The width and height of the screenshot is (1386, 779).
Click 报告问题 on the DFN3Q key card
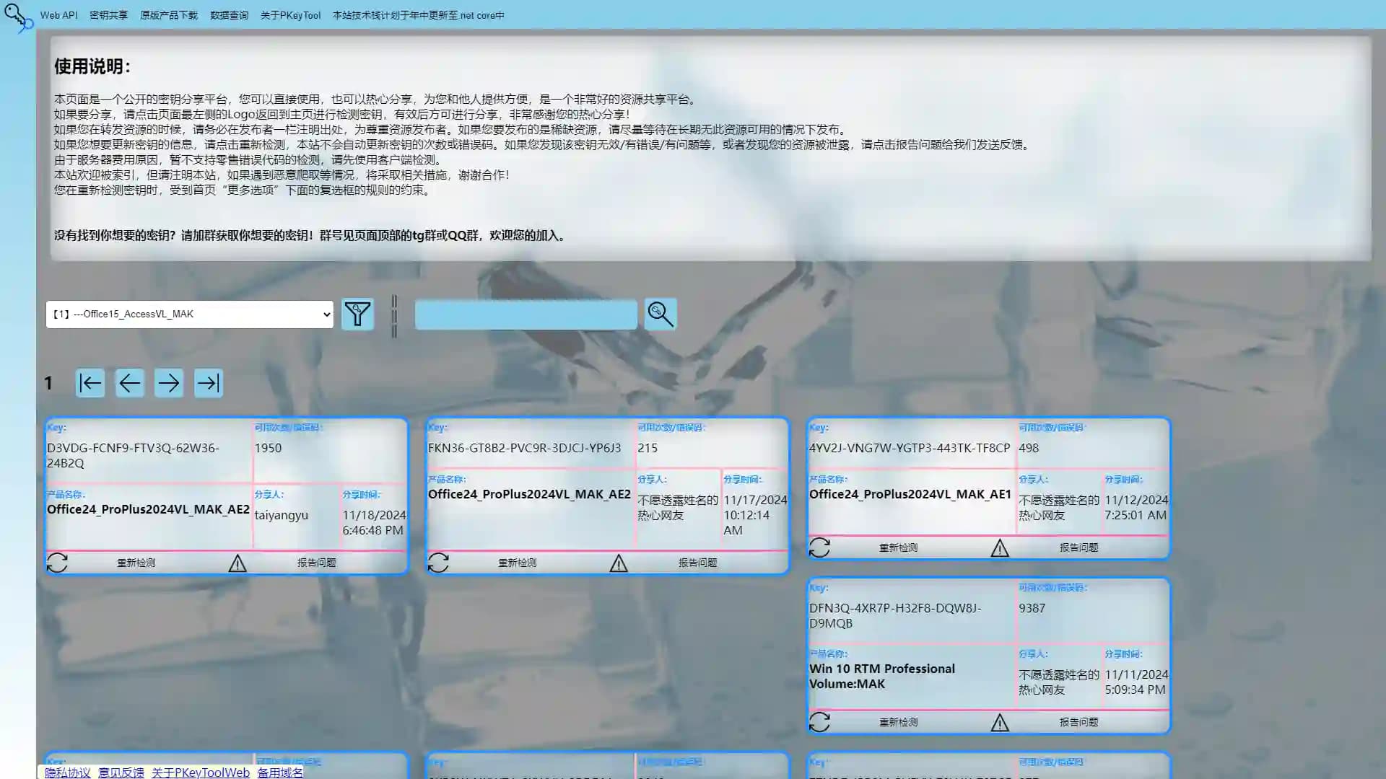[x=1079, y=722]
